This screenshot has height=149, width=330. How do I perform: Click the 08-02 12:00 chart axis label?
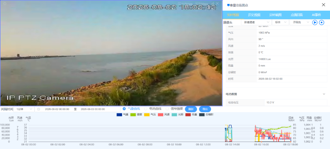tap(203, 144)
